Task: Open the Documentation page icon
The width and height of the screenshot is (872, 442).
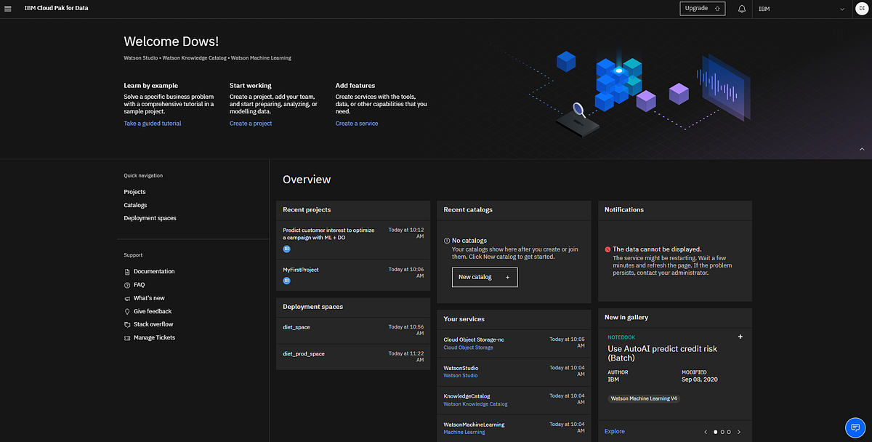Action: pos(129,271)
